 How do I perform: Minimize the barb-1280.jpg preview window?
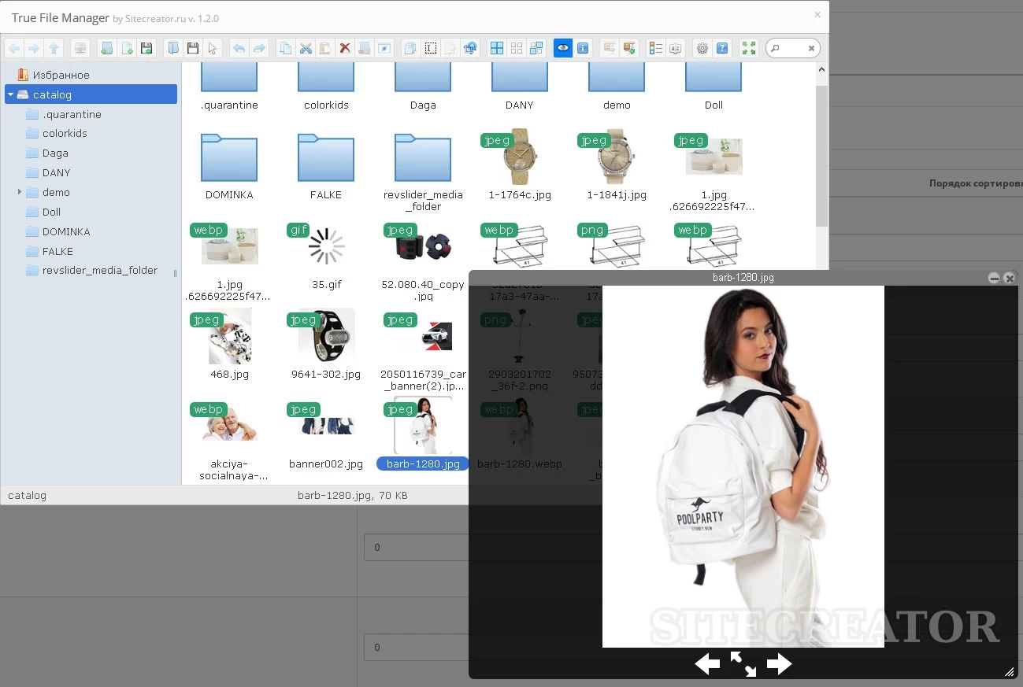coord(994,278)
